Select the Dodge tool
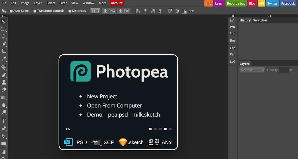298x159 pixels. click(4, 112)
